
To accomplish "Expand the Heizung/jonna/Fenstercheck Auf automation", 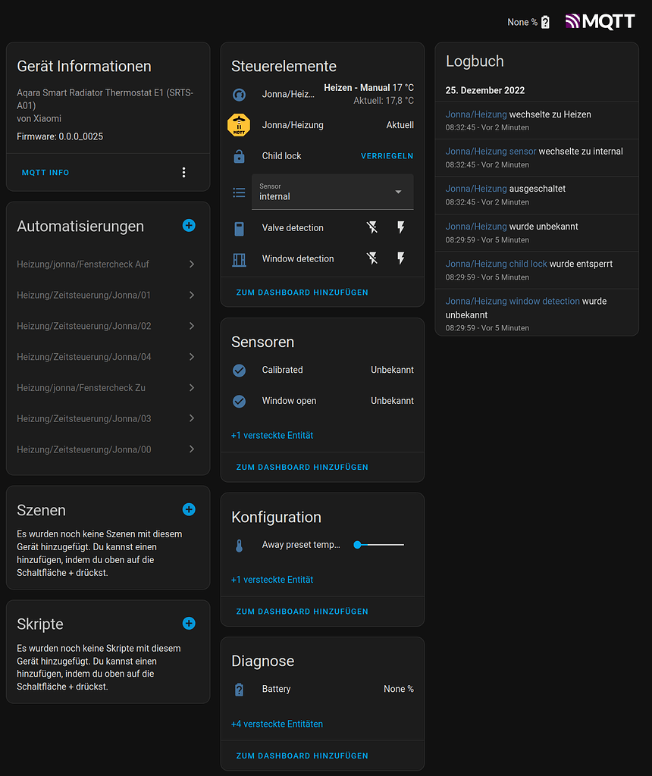I will click(107, 264).
